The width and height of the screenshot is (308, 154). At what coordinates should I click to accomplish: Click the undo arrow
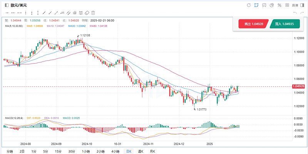(x=295, y=13)
